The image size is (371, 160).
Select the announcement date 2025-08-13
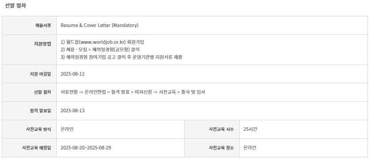tap(72, 111)
